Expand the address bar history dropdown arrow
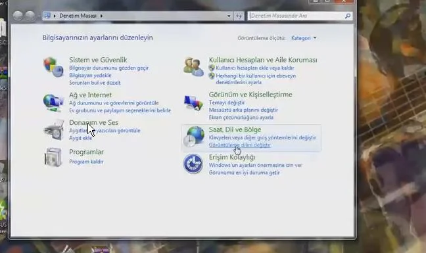Viewport: 426px width, 253px height. pos(229,16)
